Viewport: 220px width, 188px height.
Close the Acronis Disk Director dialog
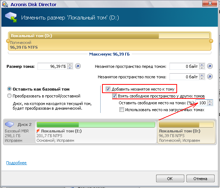210,3
